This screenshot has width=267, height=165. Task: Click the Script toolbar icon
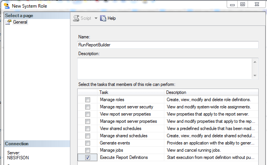pos(76,18)
